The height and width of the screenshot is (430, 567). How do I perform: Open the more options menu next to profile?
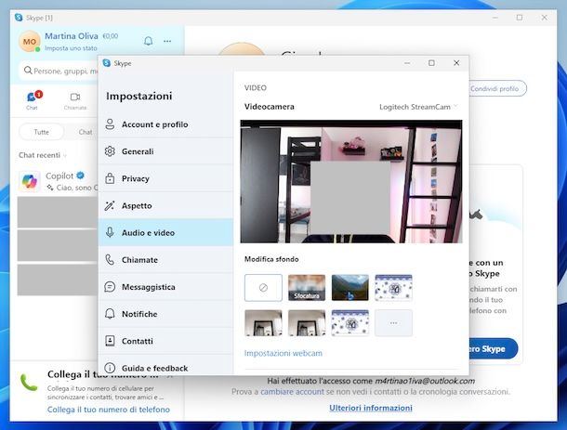tap(167, 41)
